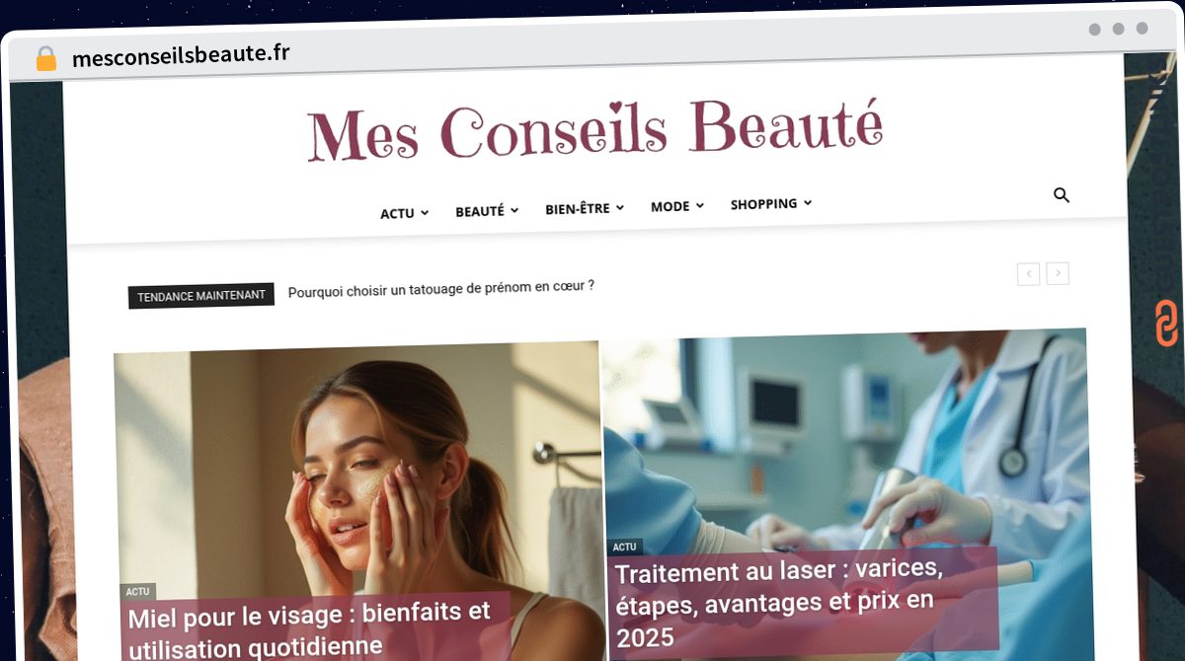Click ACTU tag on honey article
1185x661 pixels.
(138, 592)
